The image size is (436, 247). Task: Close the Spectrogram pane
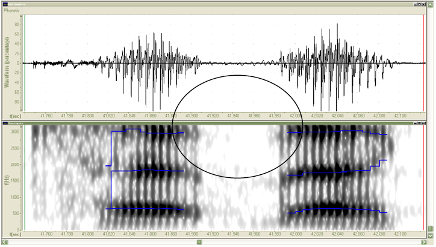point(423,123)
